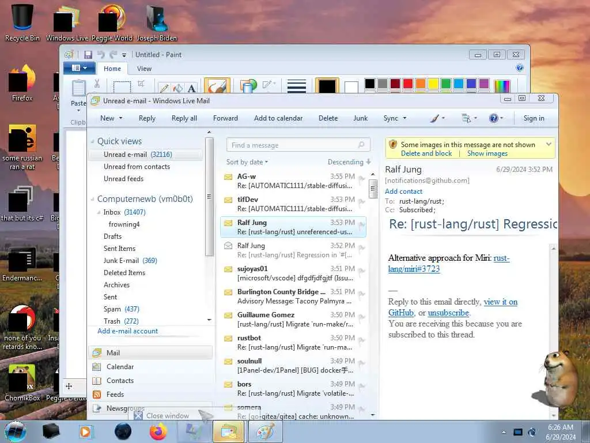The image size is (590, 443).
Task: Click the Redo arrow in Paint
Action: (113, 55)
